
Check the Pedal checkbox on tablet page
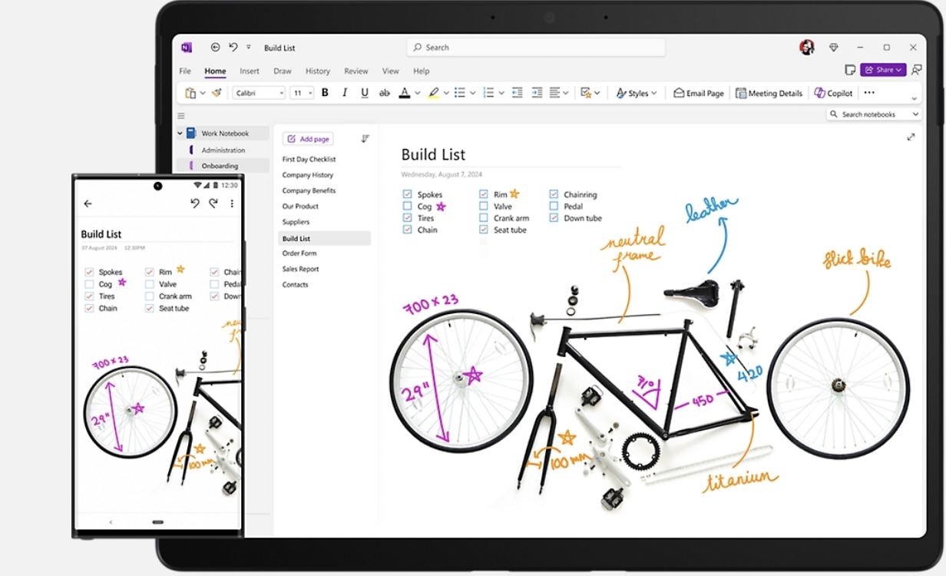point(554,207)
